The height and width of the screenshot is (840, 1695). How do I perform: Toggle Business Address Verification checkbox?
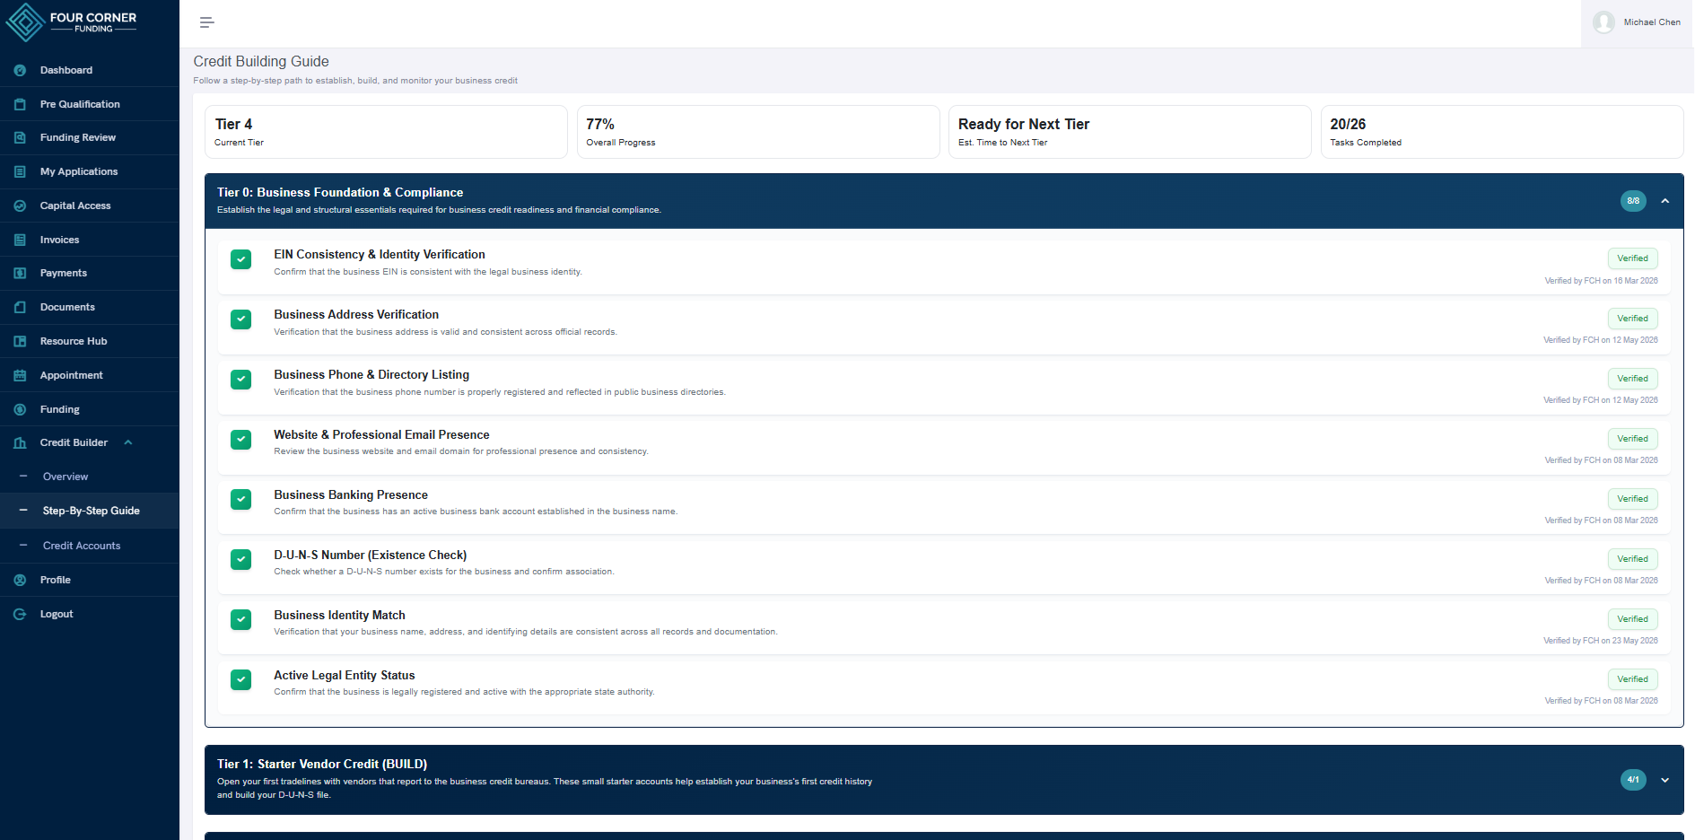pyautogui.click(x=240, y=319)
